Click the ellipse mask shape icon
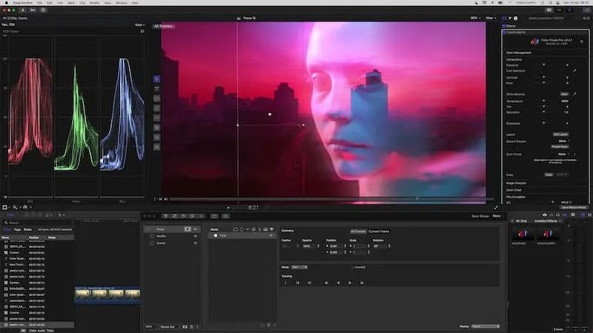This screenshot has height=333, width=593. pyautogui.click(x=243, y=229)
